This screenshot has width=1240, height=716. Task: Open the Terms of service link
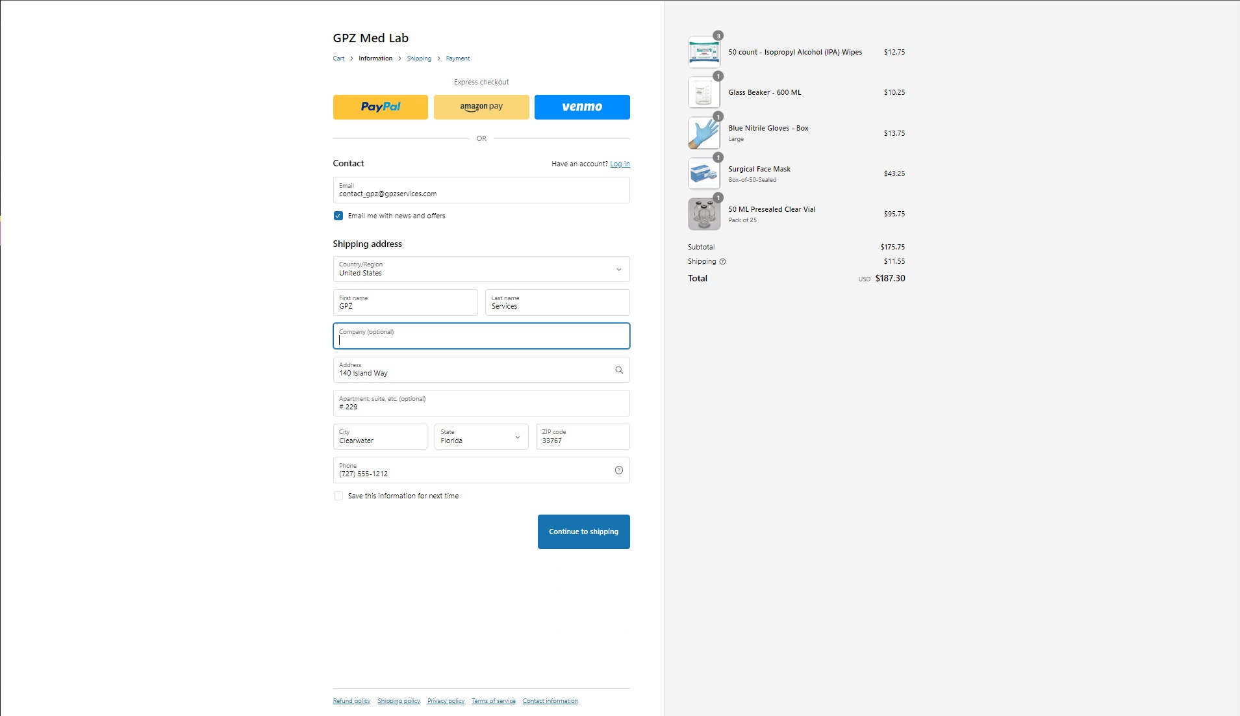coord(494,701)
